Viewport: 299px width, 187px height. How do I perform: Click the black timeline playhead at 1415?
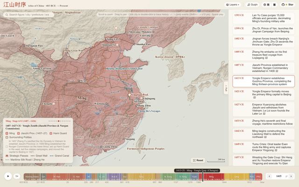[203, 177]
